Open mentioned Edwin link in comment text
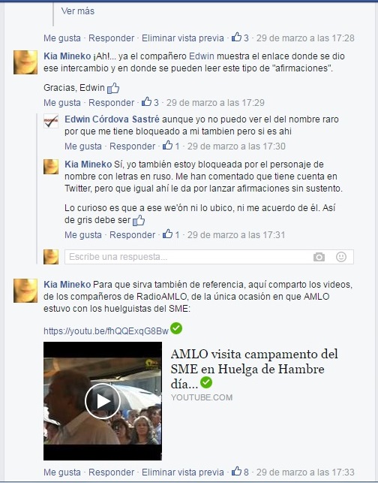378x483 pixels. click(202, 56)
